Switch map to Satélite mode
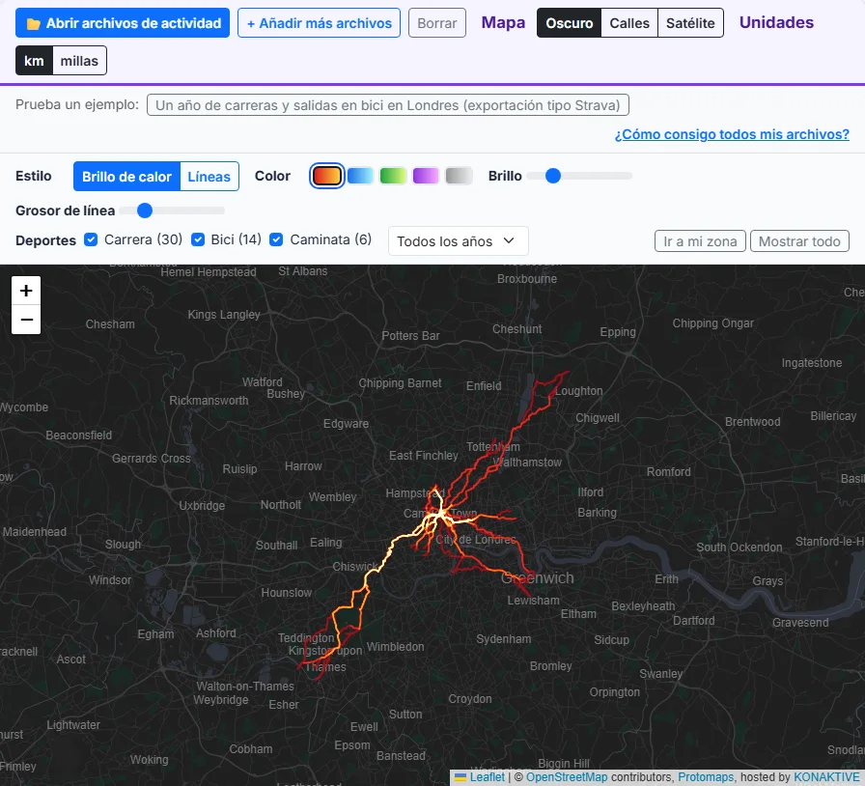The width and height of the screenshot is (865, 786). [x=690, y=22]
